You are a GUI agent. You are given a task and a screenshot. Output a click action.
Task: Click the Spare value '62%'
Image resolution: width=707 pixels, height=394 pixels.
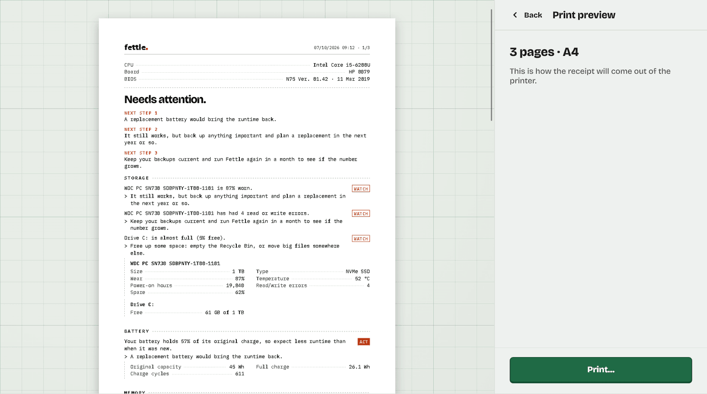point(239,293)
